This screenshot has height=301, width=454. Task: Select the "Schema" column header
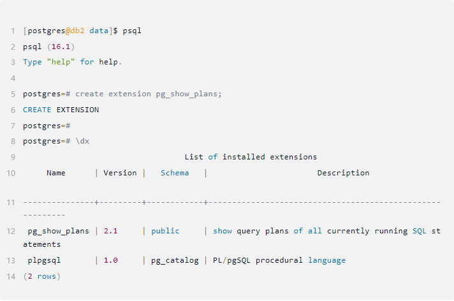[175, 173]
